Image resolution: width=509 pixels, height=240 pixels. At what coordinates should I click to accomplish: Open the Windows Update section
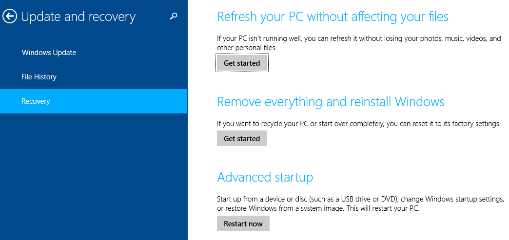coord(49,53)
